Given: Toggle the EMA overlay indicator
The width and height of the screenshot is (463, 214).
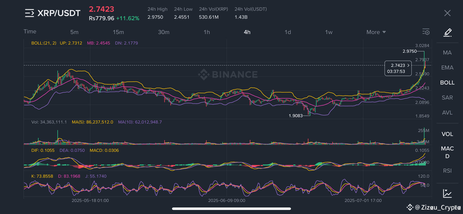Looking at the screenshot, I should click(447, 68).
